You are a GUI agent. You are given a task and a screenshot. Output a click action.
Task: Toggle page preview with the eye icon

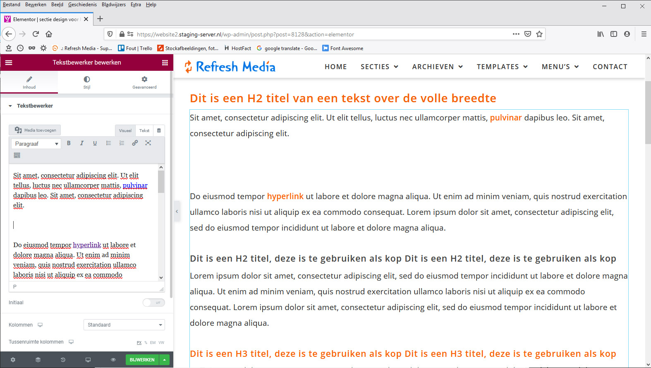[x=113, y=360]
